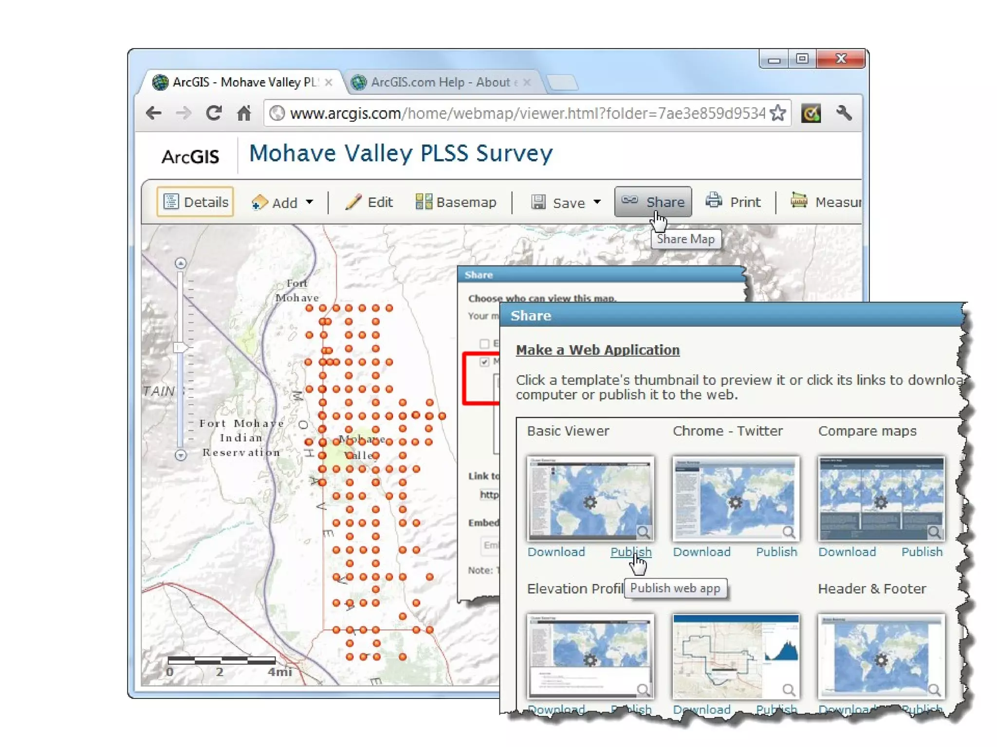Expand the Save dropdown arrow
Viewport: 997px width, 747px height.
597,201
